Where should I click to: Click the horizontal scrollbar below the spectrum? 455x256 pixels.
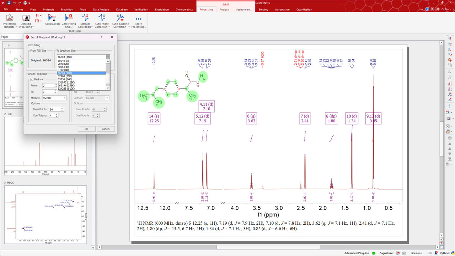point(269,247)
